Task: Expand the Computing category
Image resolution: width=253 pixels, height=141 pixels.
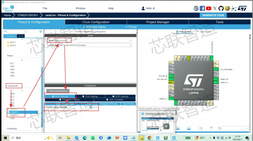Action: pos(37,128)
